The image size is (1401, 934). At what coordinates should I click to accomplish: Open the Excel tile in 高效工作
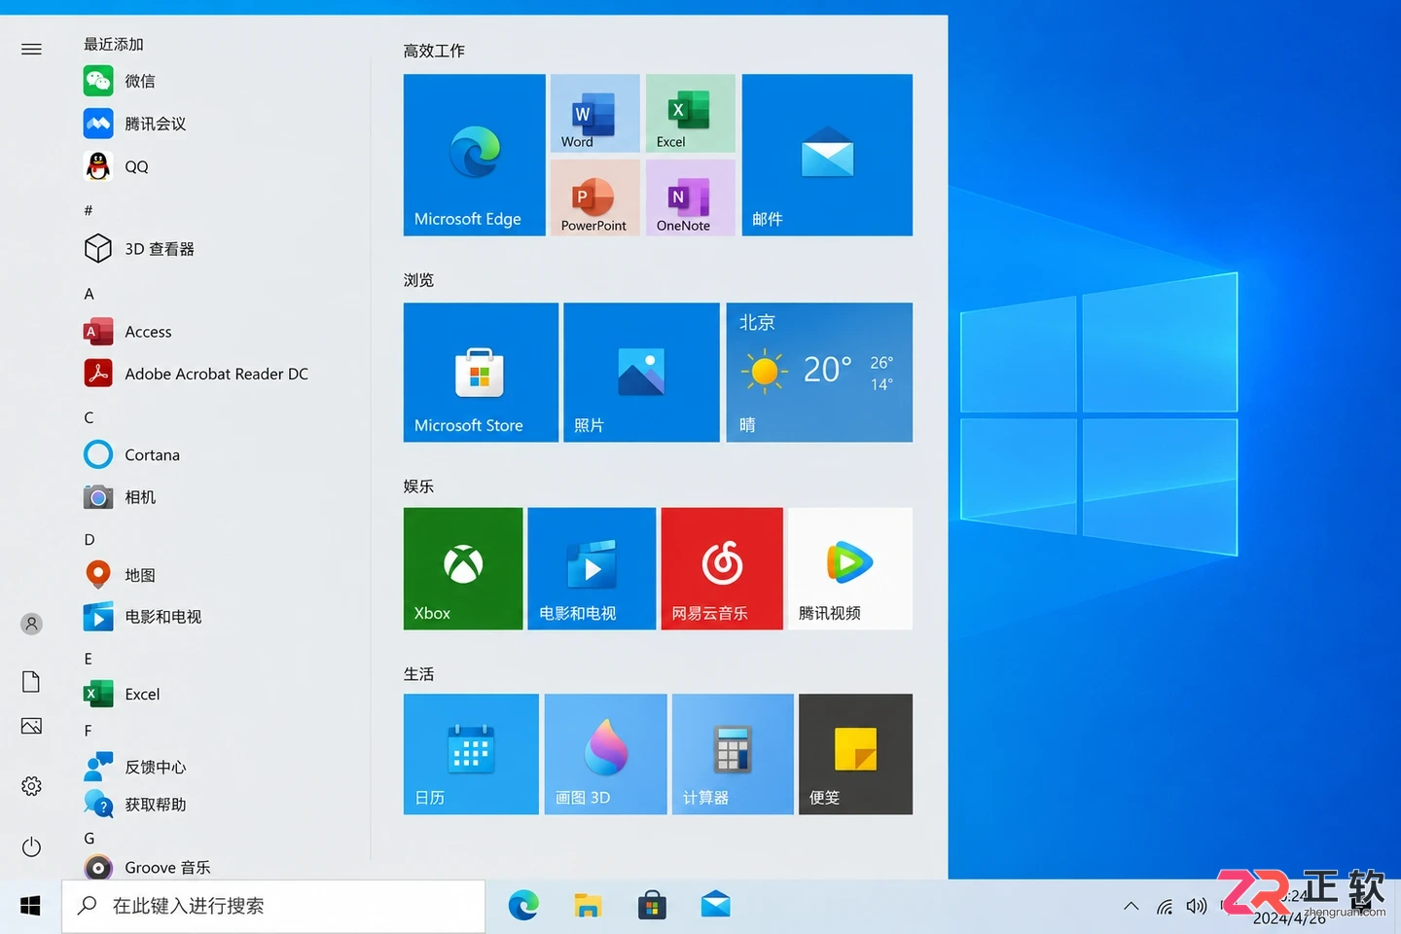tap(691, 113)
